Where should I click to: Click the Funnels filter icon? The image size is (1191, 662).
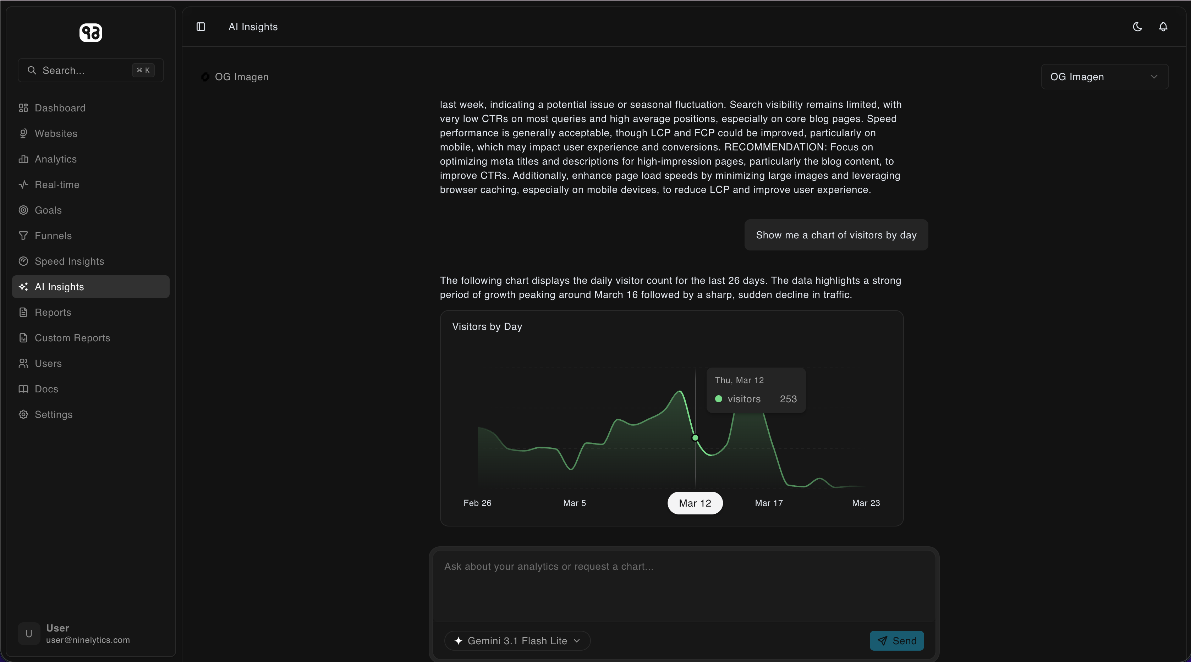pyautogui.click(x=23, y=236)
